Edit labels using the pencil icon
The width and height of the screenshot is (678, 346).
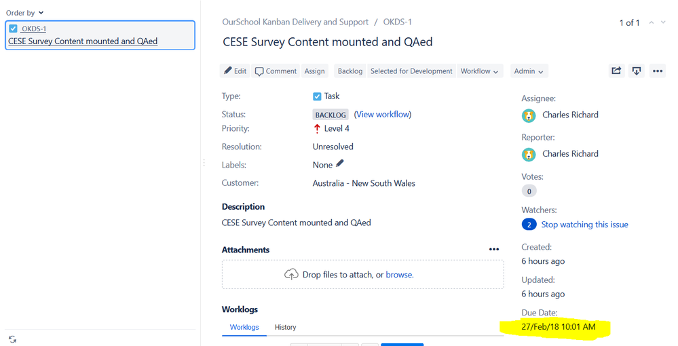(x=340, y=164)
